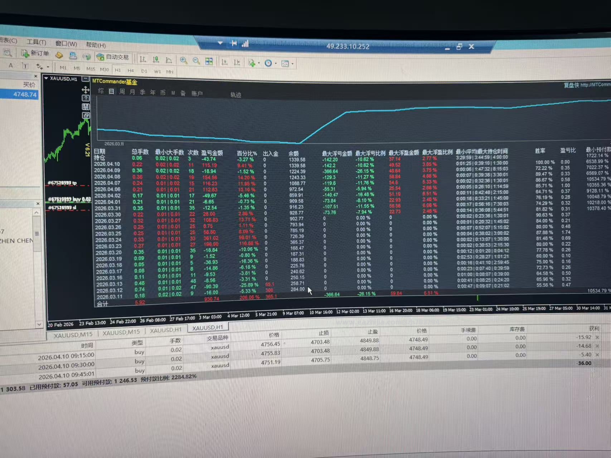Select the line chart type icon
The height and width of the screenshot is (458, 611).
(x=169, y=60)
